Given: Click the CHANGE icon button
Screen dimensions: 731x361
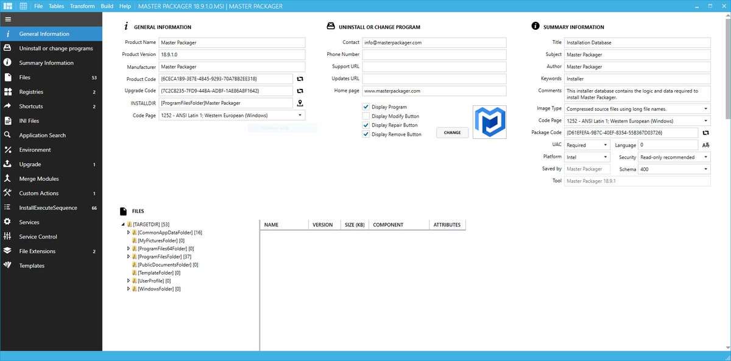Looking at the screenshot, I should coord(452,132).
